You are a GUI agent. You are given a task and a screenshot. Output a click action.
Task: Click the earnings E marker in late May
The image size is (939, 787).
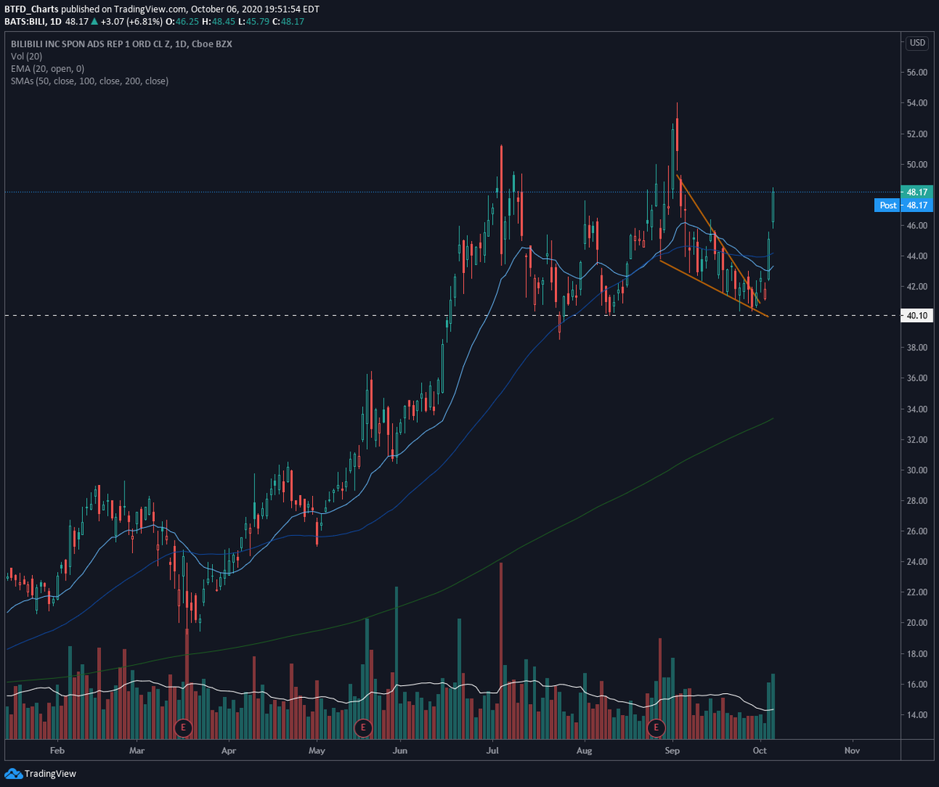(362, 728)
